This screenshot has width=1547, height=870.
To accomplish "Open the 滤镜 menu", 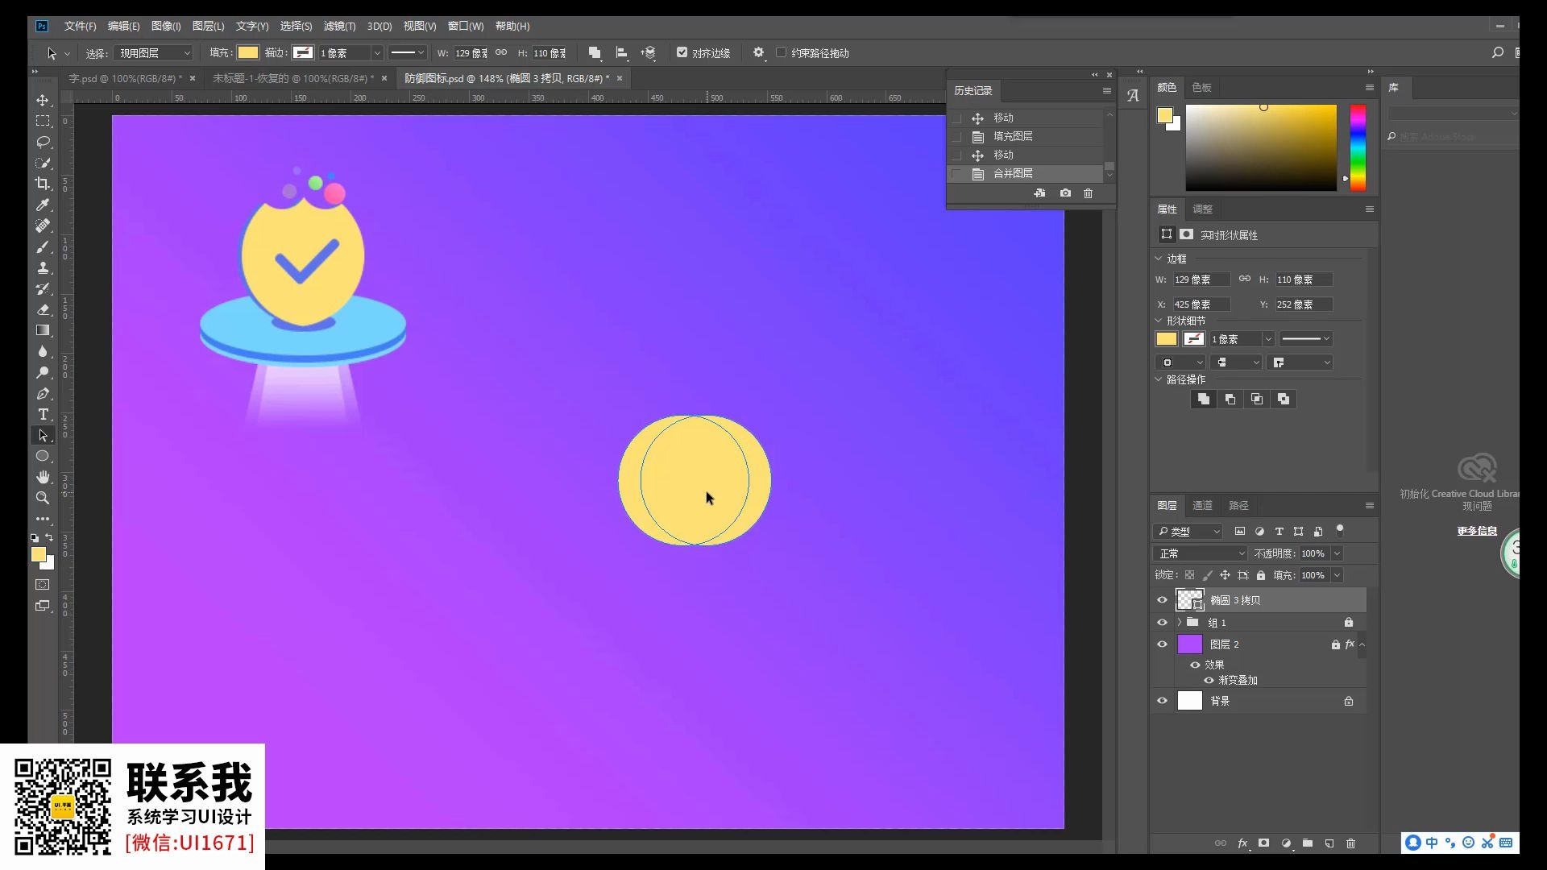I will coord(339,27).
